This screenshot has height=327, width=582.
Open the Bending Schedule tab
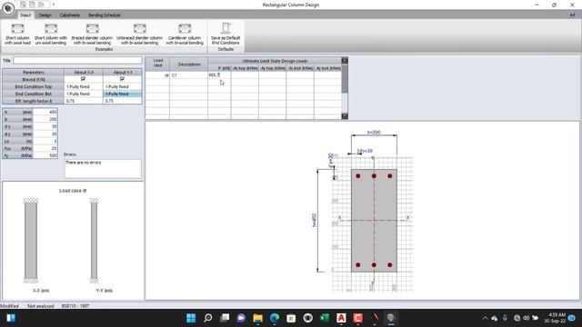(104, 15)
